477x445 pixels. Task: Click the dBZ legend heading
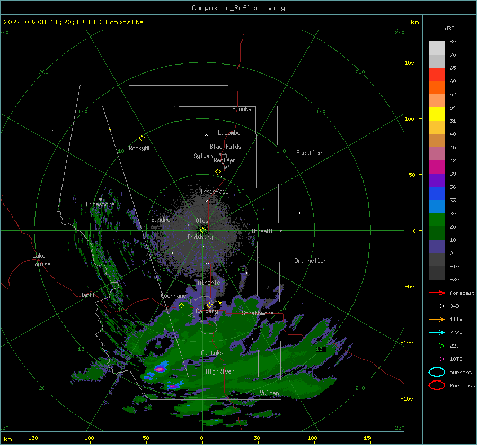449,28
